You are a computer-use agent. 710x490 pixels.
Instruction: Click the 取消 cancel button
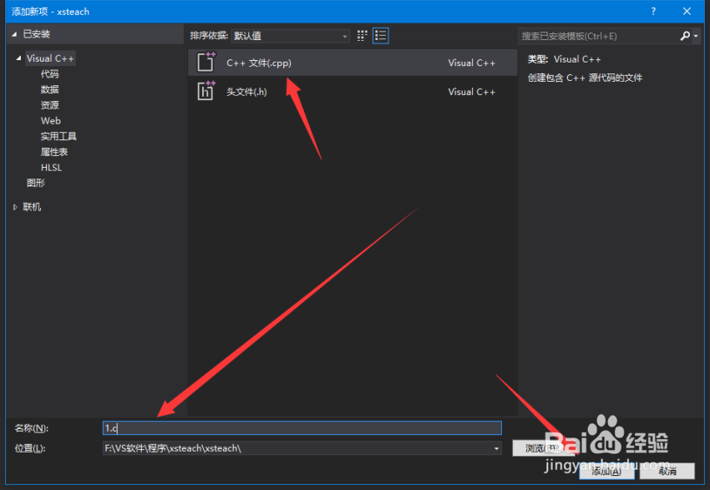[x=667, y=471]
